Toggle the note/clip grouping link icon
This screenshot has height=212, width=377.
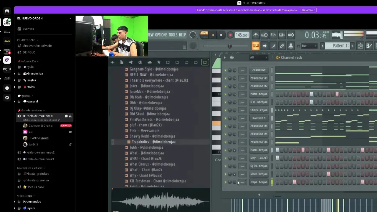click(x=282, y=46)
